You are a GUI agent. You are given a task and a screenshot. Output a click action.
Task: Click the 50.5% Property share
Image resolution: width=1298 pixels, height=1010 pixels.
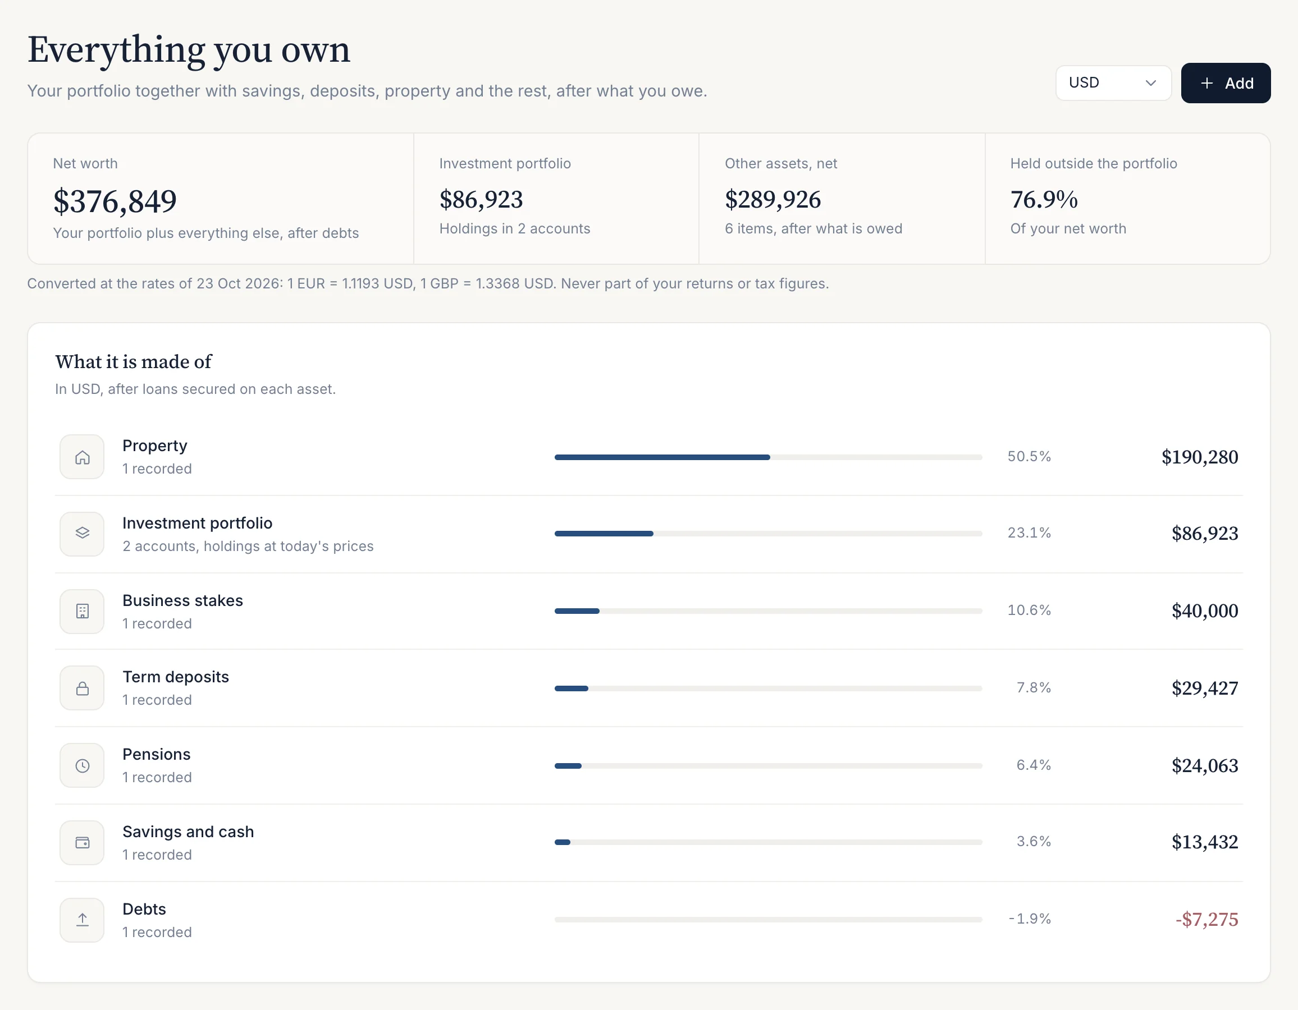(1029, 456)
